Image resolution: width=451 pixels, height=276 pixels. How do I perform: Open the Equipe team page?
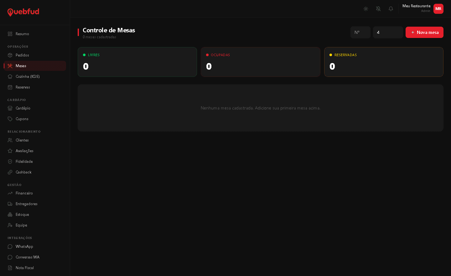coord(35,225)
